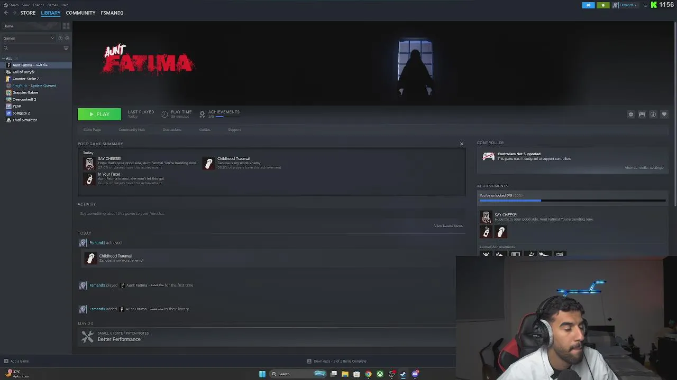Enter Big Picture mode via monitor icon

tap(645, 5)
